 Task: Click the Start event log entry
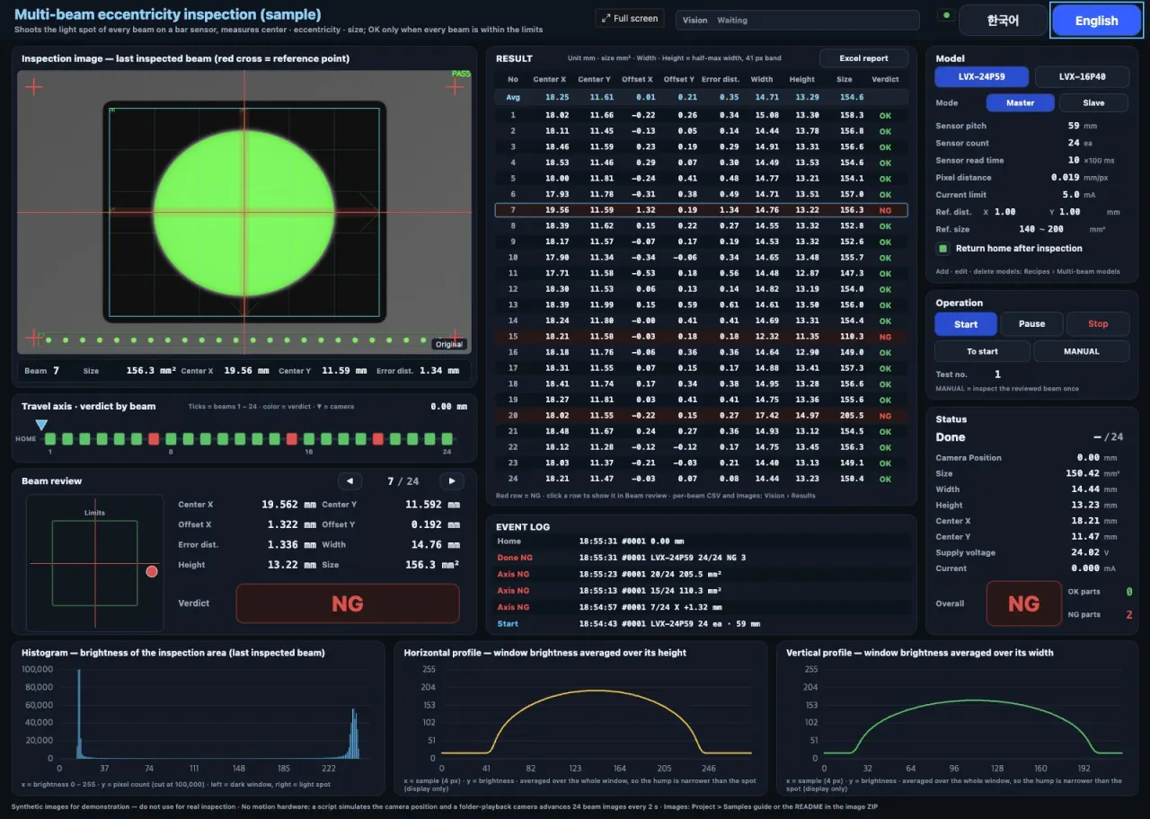click(702, 623)
